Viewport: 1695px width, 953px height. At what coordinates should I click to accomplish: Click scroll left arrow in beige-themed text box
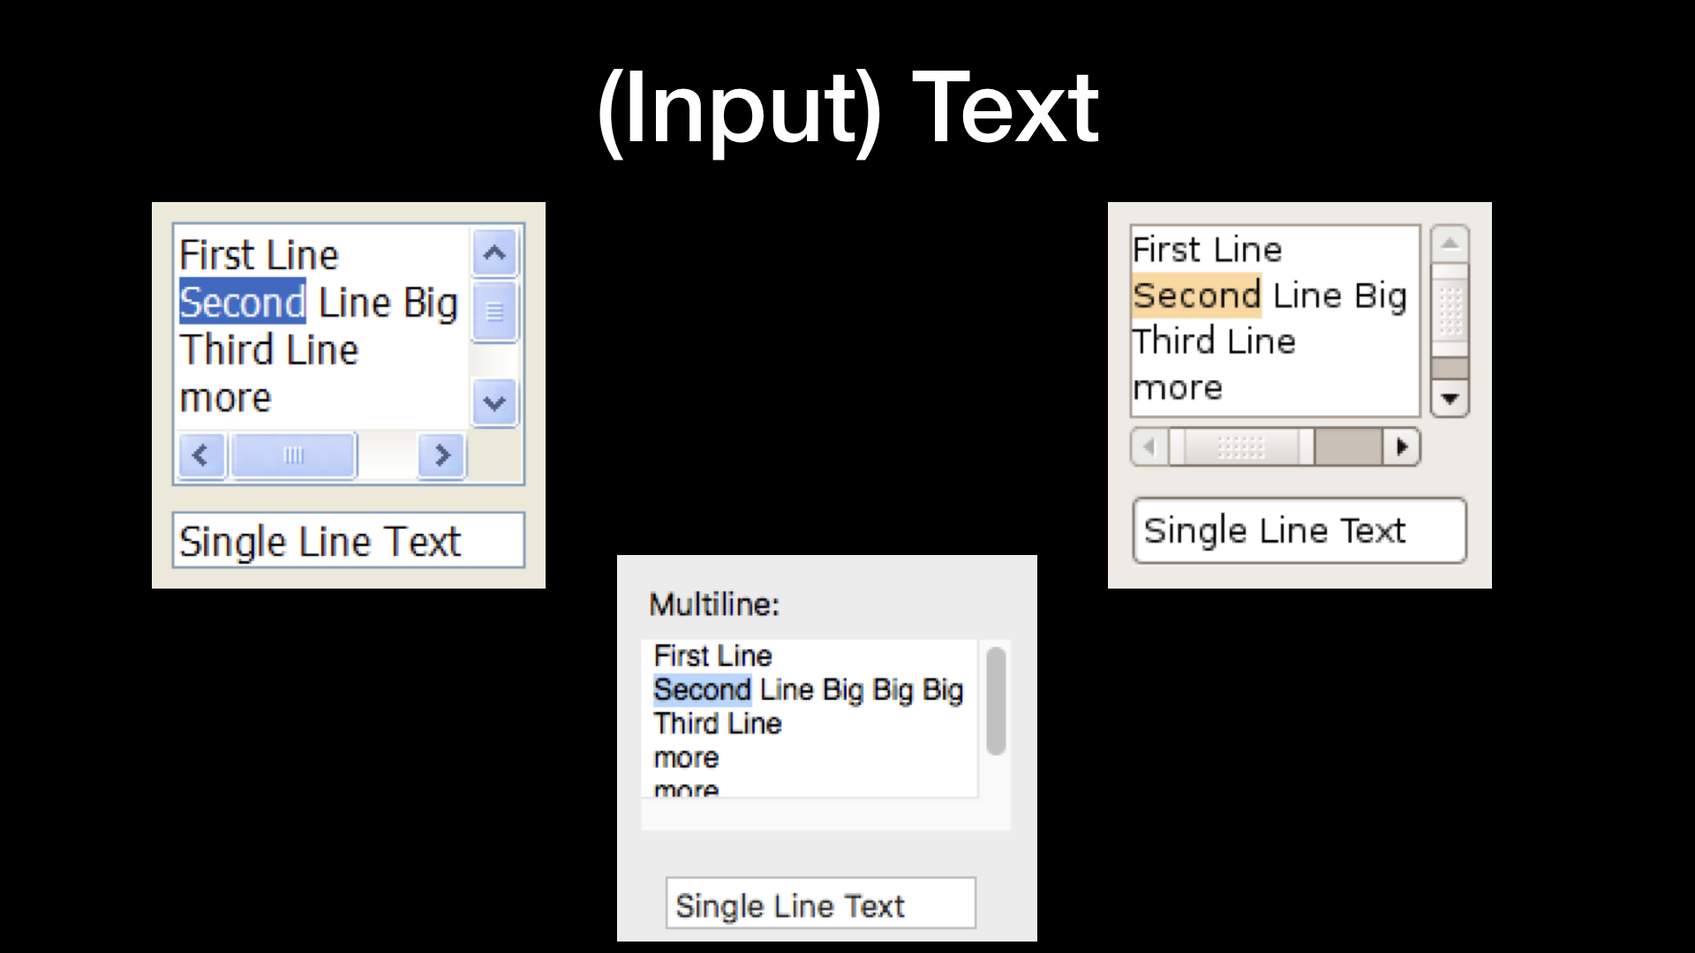click(1149, 446)
